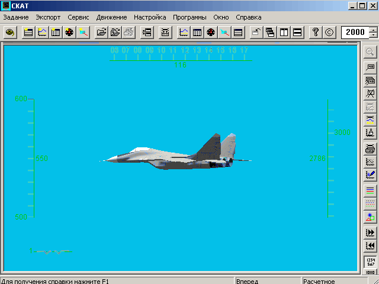This screenshot has height=284, width=379.
Task: Tile windows horizontally using toolbar icon
Action: click(x=297, y=32)
